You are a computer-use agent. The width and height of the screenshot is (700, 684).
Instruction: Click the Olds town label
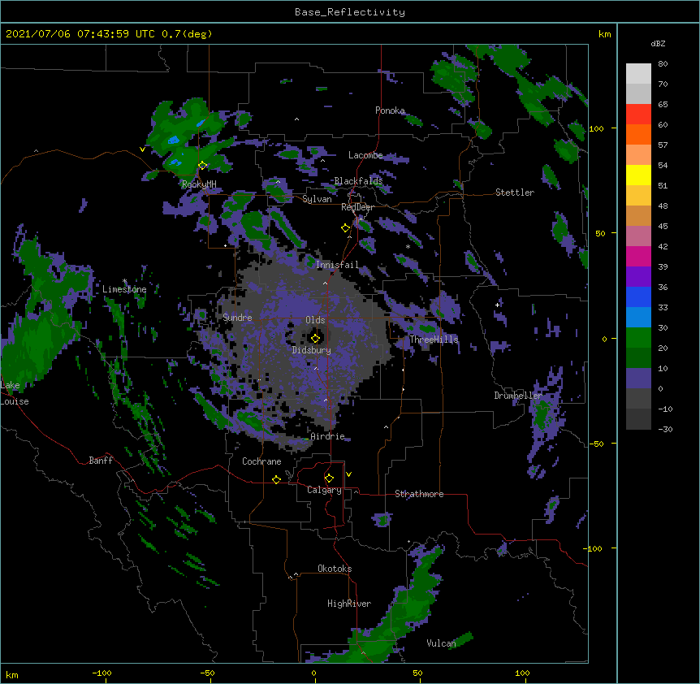pos(315,320)
